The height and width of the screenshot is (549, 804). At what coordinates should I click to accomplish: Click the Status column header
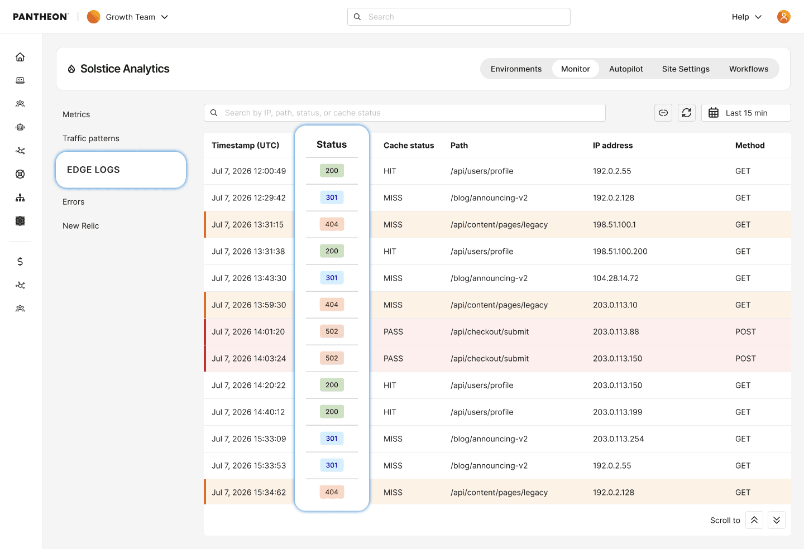point(332,145)
